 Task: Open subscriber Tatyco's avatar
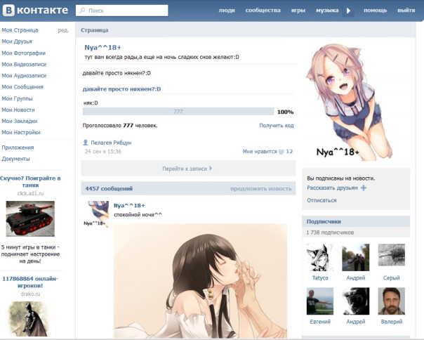click(x=320, y=257)
